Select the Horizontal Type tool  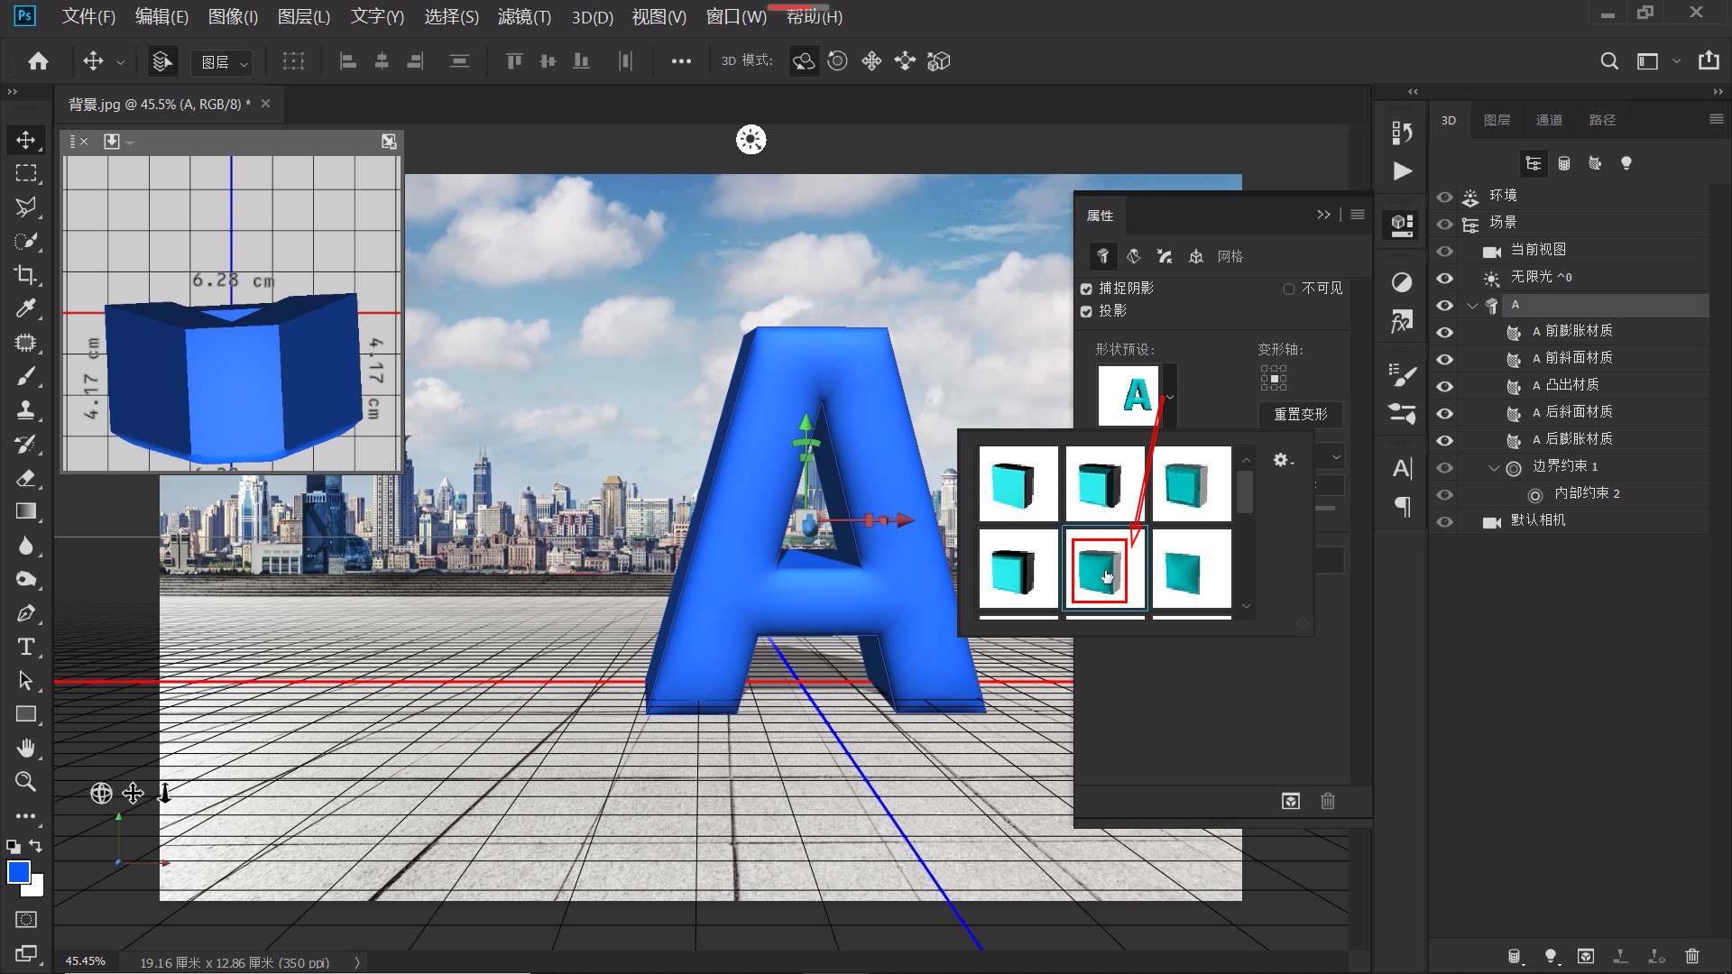[26, 647]
